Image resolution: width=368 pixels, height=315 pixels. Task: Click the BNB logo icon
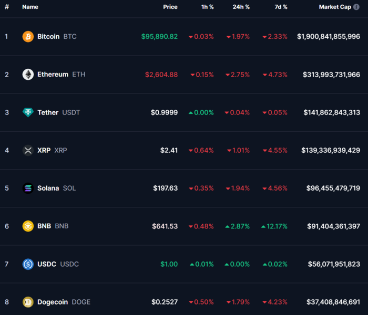tap(28, 226)
